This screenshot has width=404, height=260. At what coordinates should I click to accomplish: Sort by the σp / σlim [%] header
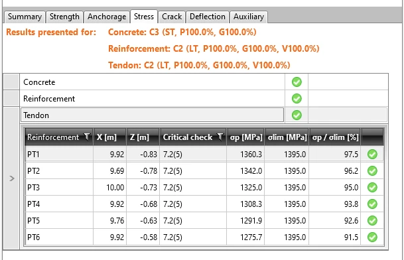(335, 137)
